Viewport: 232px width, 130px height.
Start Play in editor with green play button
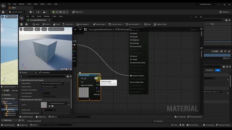[x=54, y=12]
